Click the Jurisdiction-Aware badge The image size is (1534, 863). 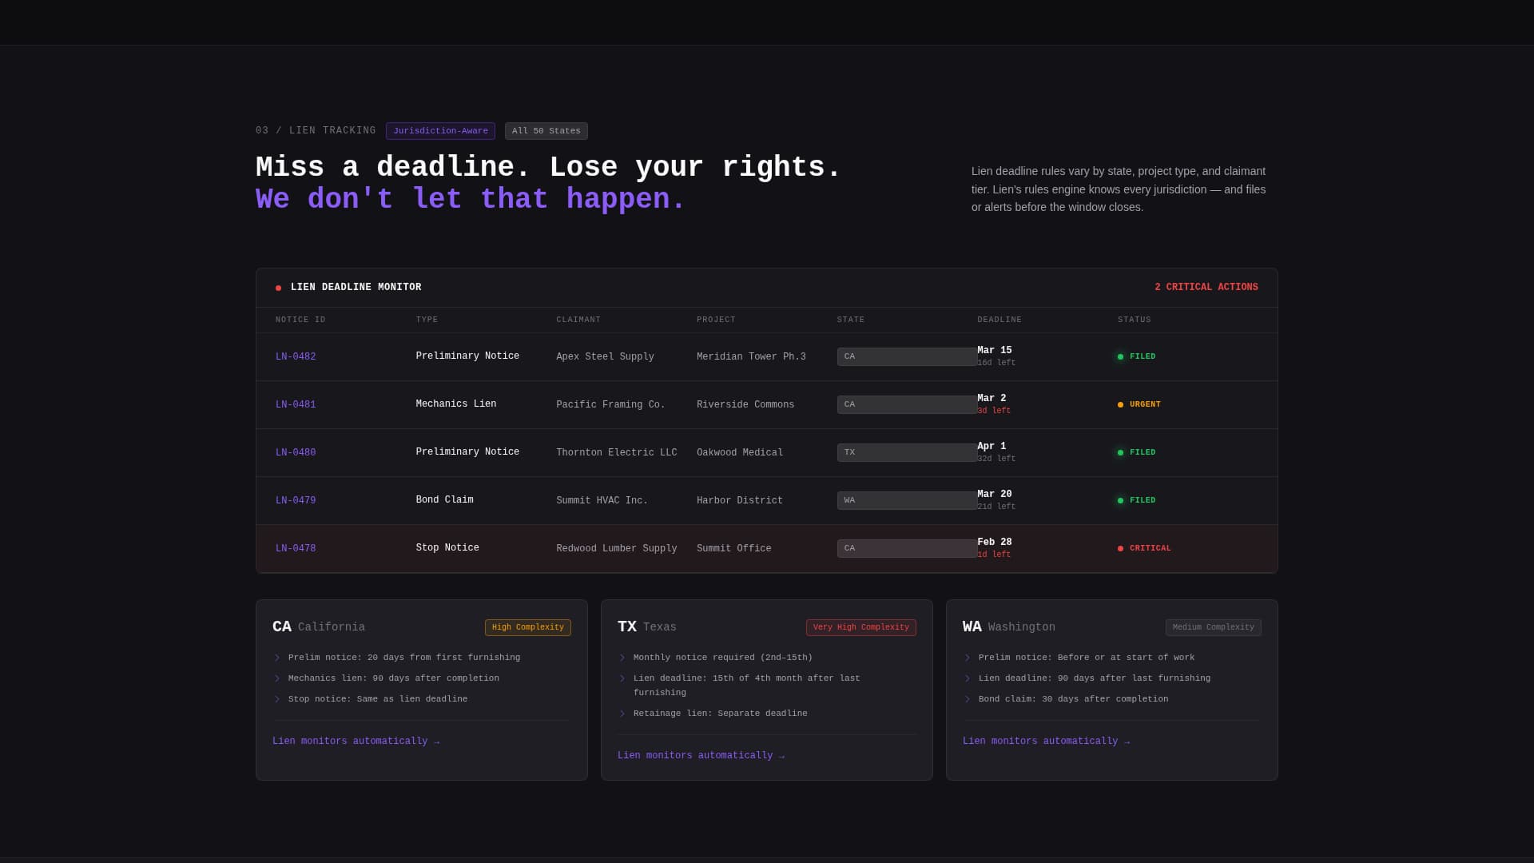440,131
